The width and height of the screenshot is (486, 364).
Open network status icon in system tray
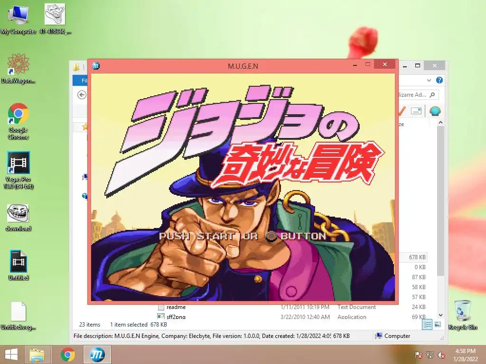coord(430,355)
